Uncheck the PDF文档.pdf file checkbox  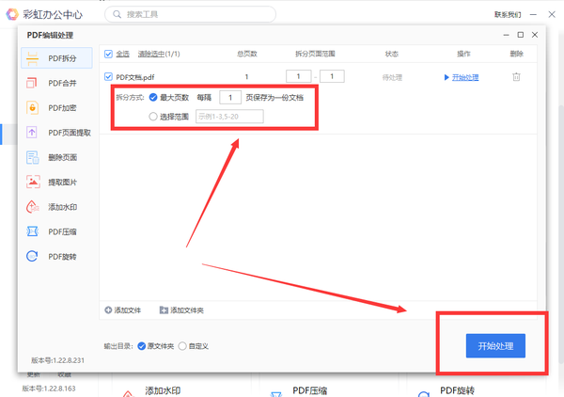(109, 76)
